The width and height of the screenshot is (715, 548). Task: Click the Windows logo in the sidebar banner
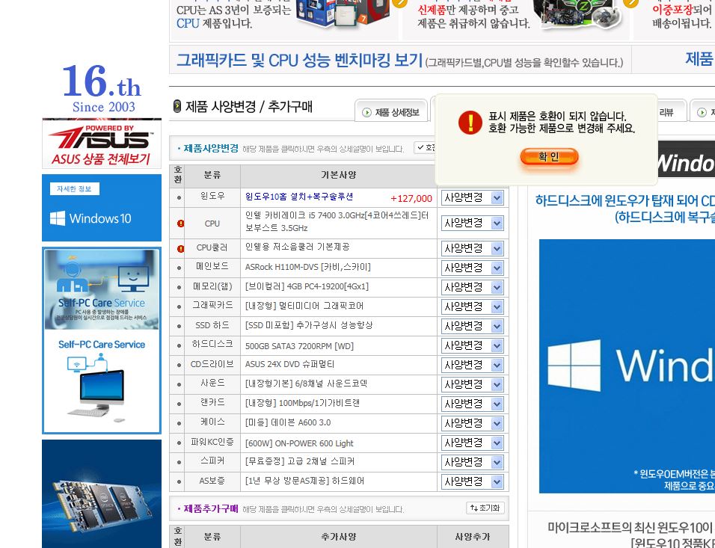[x=58, y=218]
